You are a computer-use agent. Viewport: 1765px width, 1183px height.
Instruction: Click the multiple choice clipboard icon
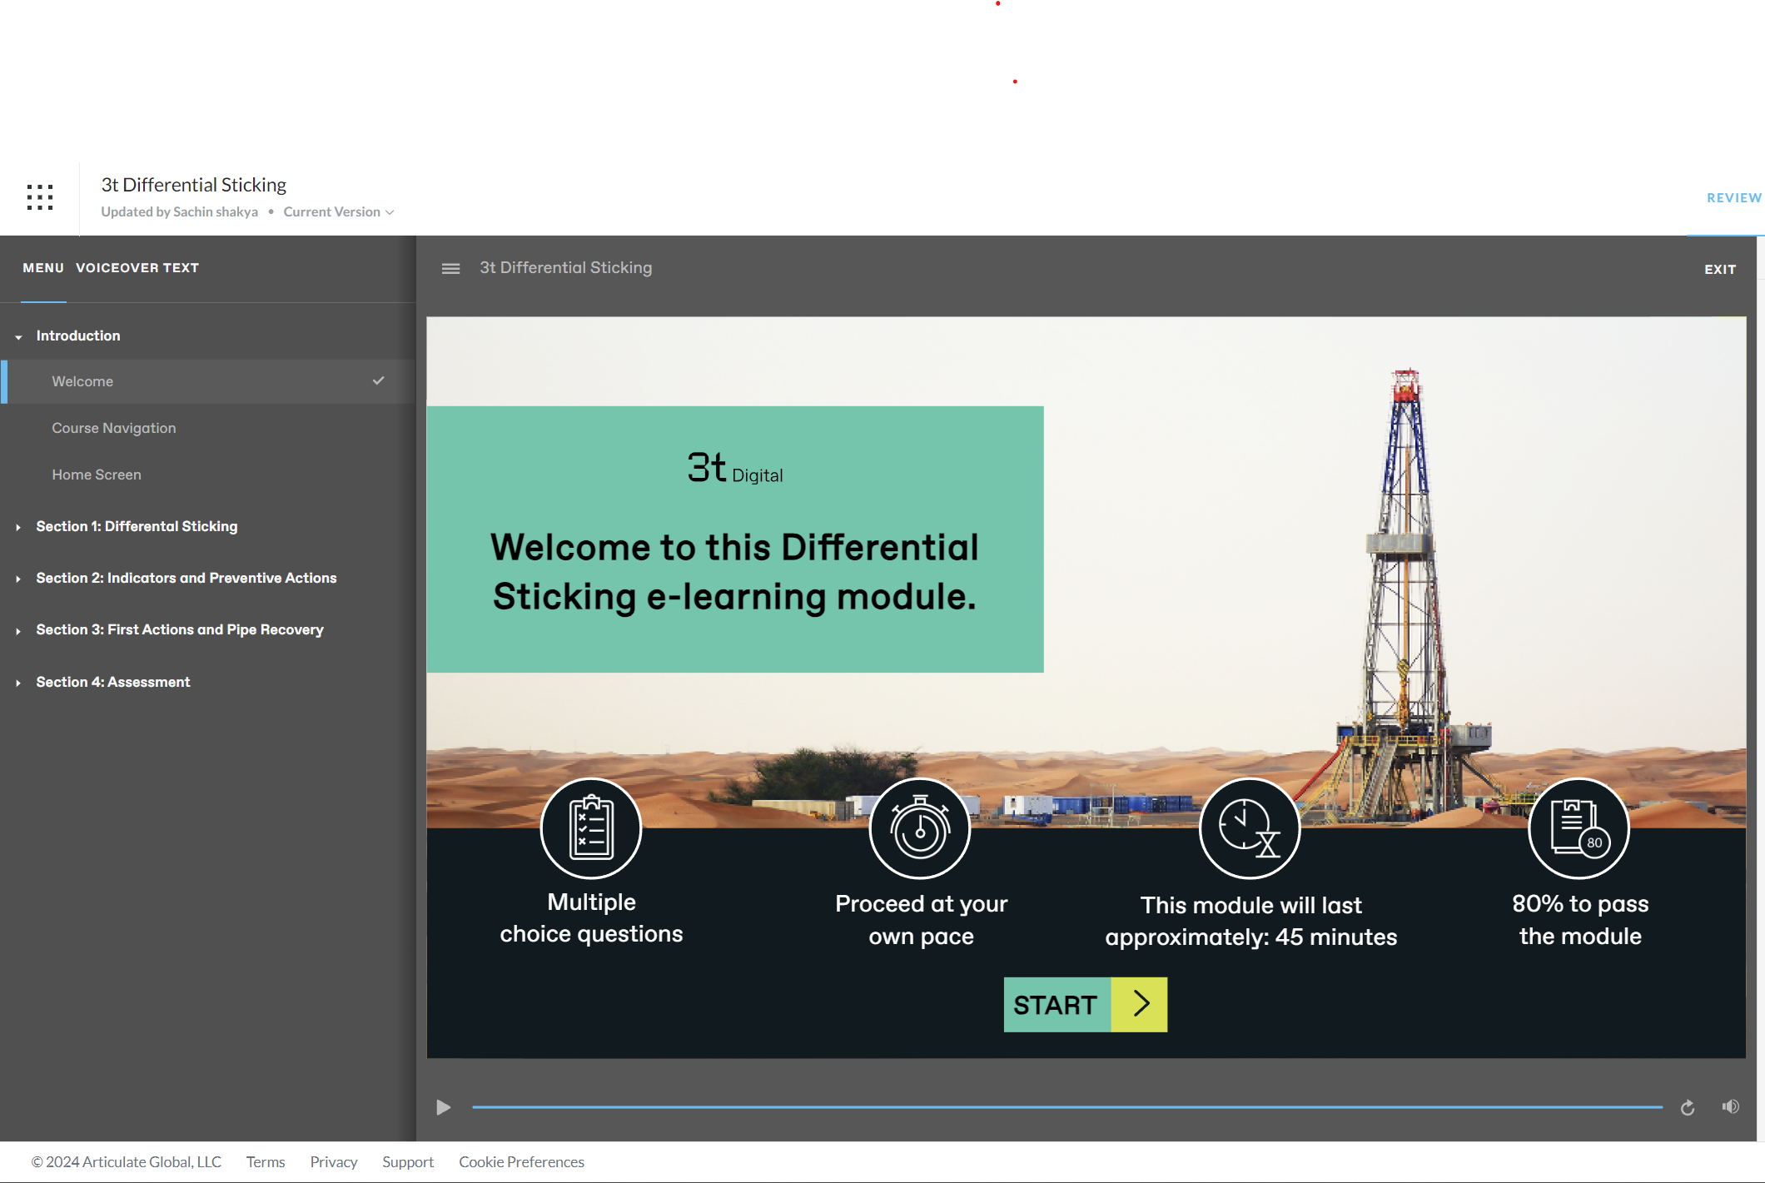[591, 828]
